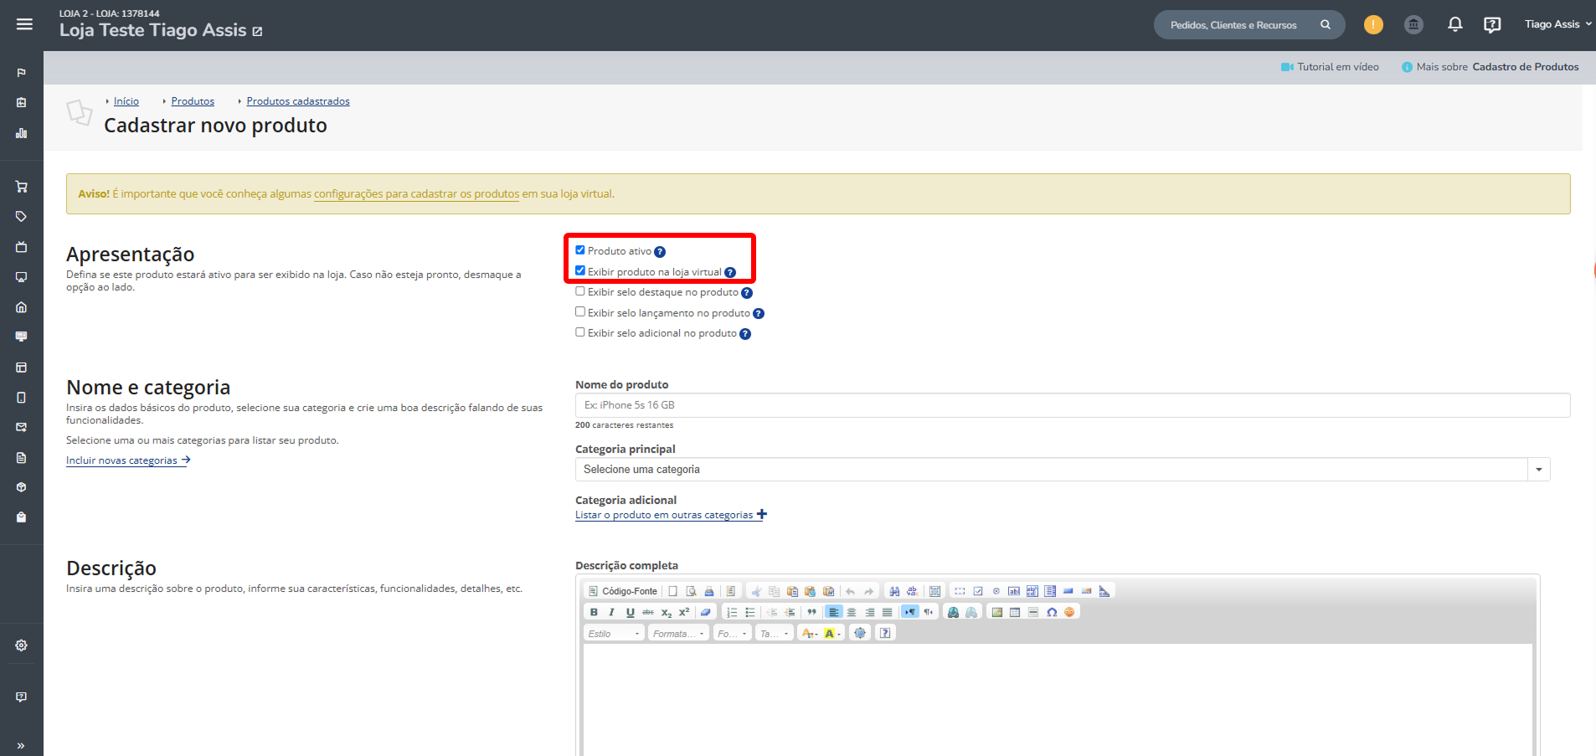Click the orange alert notification icon

[x=1373, y=24]
